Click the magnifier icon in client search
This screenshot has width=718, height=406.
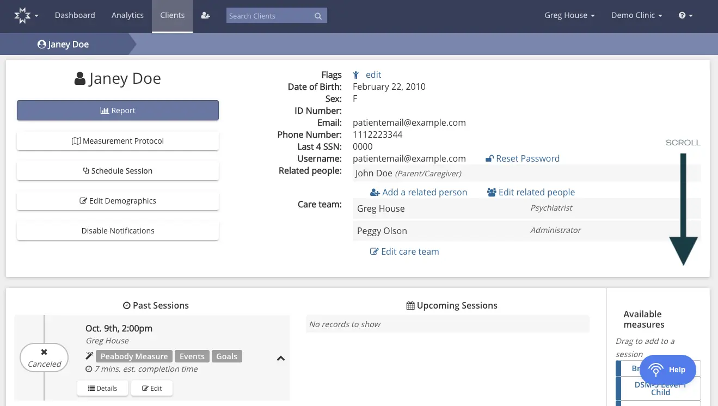click(x=318, y=16)
